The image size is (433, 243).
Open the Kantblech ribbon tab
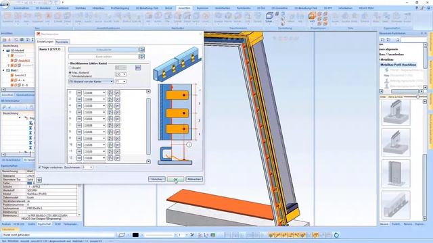point(62,8)
